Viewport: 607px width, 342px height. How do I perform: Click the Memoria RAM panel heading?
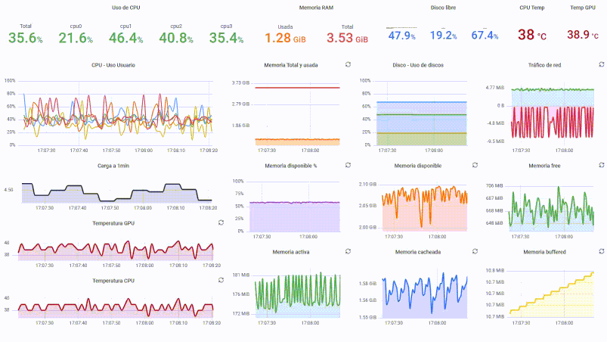tap(315, 8)
